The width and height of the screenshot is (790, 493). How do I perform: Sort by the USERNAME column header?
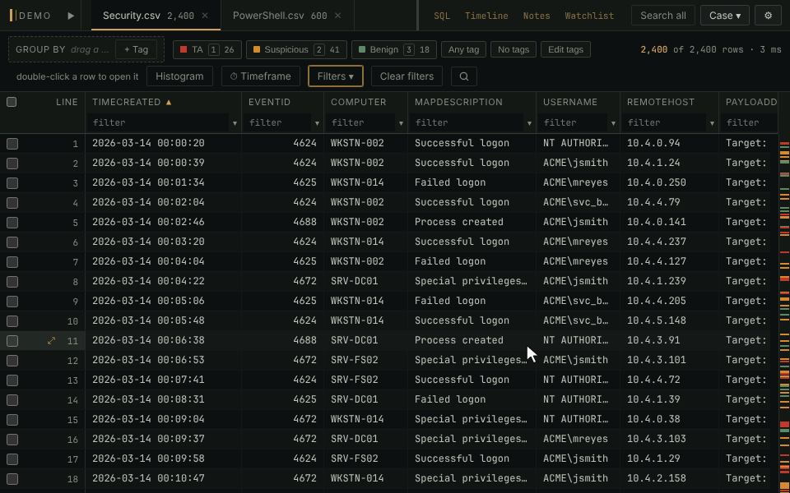click(x=570, y=102)
